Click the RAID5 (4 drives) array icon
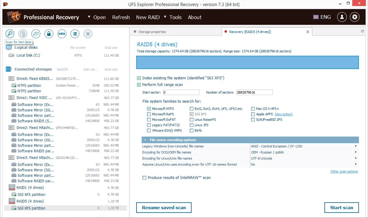The image size is (368, 218). point(12,201)
